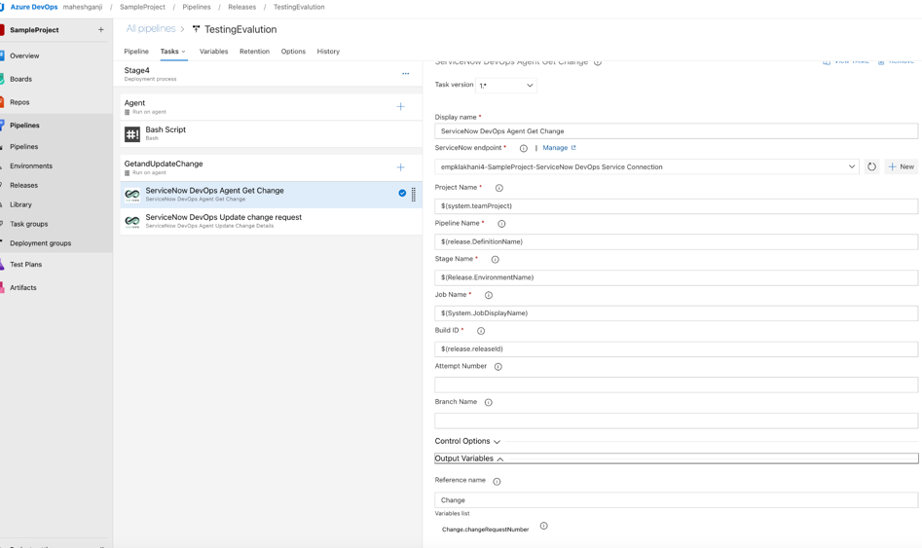Show info for Attempt Number field
This screenshot has height=548, width=922.
coord(498,367)
